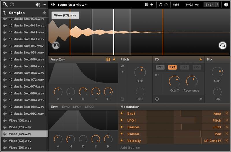231x152 pixels.
Task: Select the FX1 slot tab
Action: coord(160,67)
